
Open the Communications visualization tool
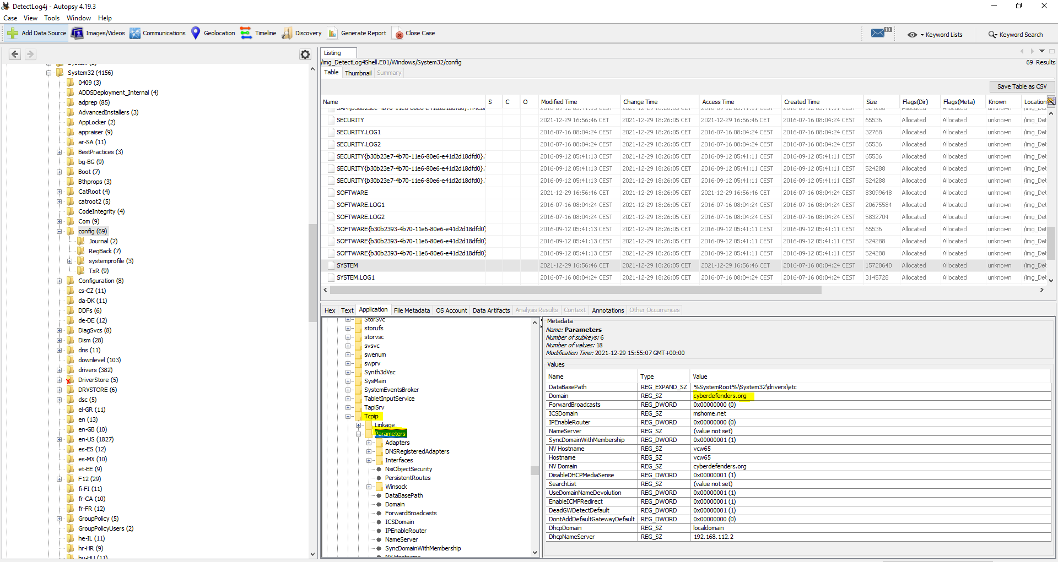[x=158, y=33]
